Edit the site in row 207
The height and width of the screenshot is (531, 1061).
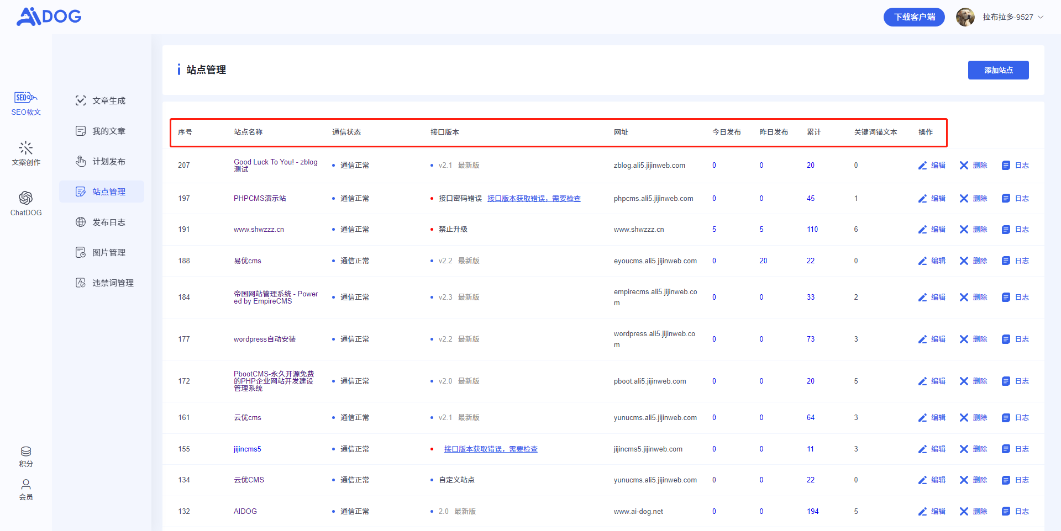pyautogui.click(x=932, y=165)
